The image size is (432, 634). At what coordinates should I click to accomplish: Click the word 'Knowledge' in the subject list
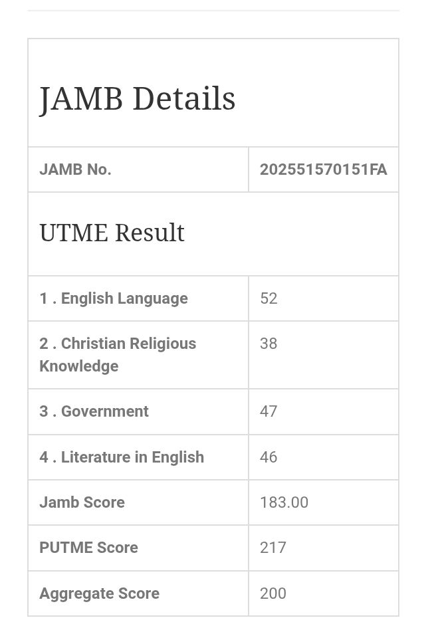point(78,366)
